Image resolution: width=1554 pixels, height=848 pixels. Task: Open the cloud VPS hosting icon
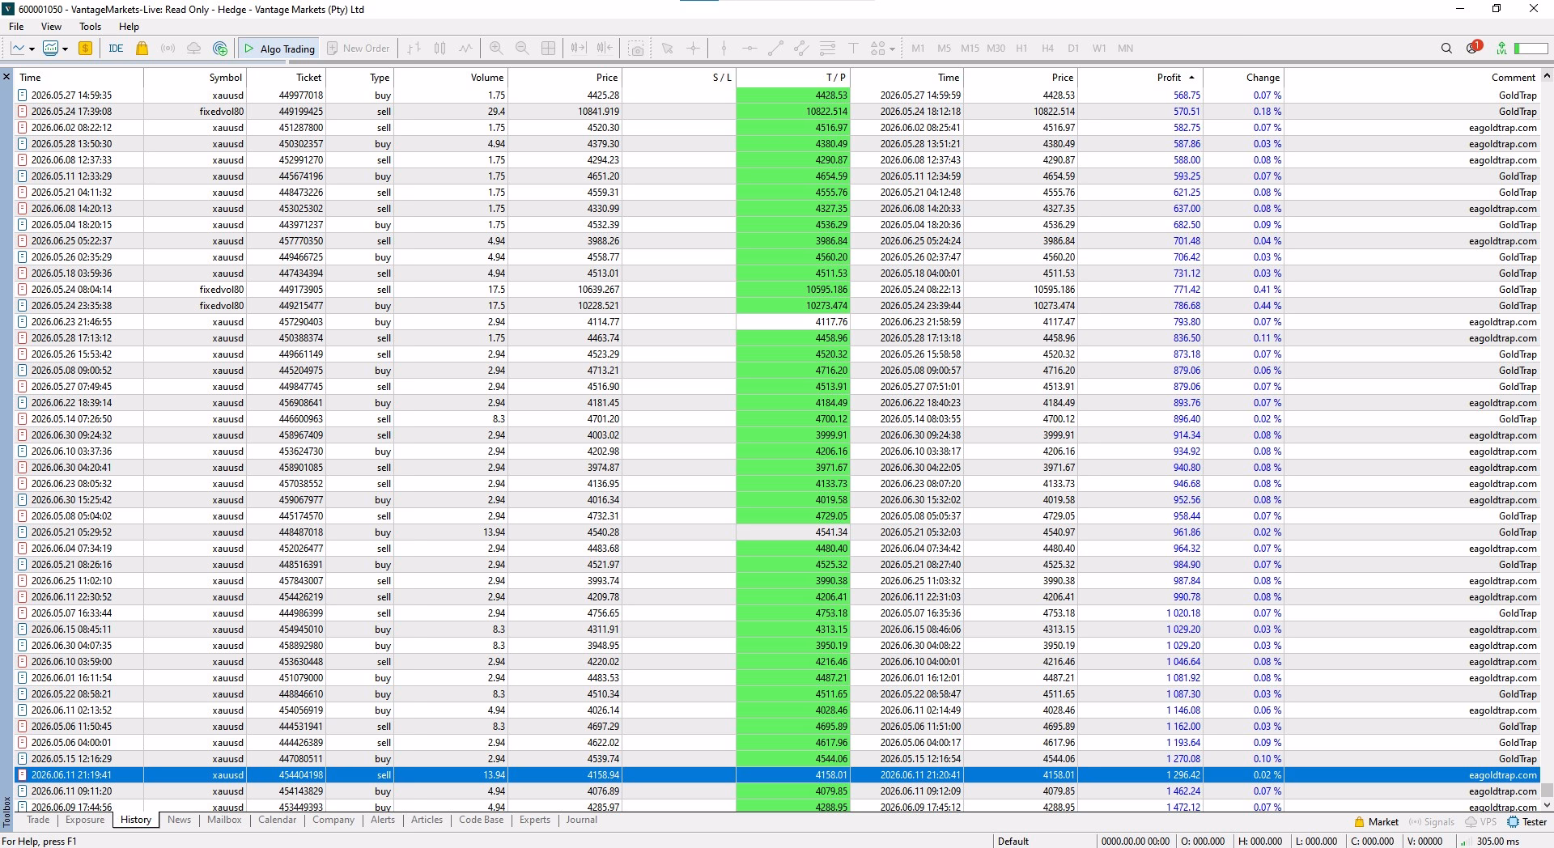click(193, 49)
